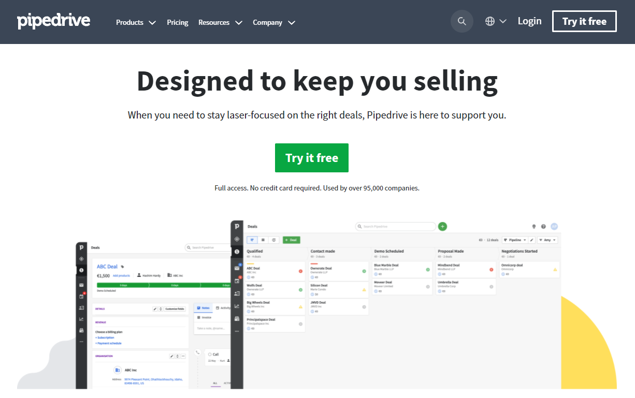The width and height of the screenshot is (635, 398).
Task: Click the green + Deal button
Action: pyautogui.click(x=291, y=240)
